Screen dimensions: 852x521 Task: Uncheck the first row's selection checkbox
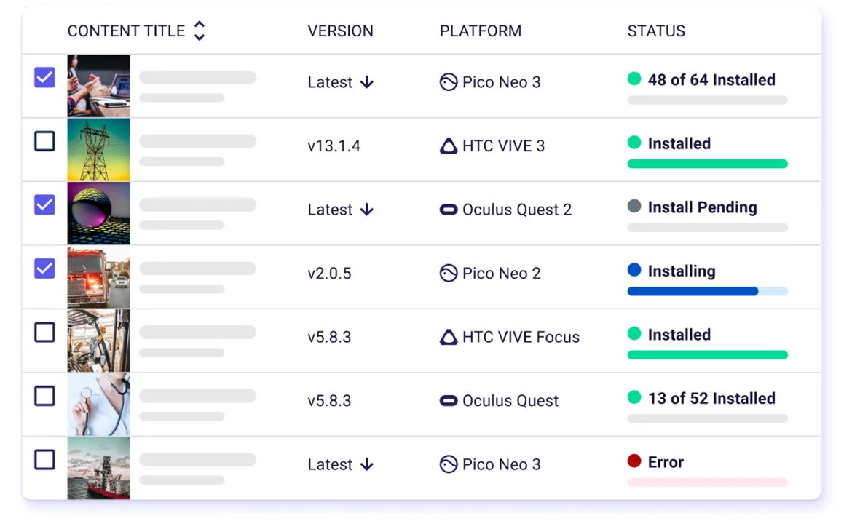[x=44, y=78]
